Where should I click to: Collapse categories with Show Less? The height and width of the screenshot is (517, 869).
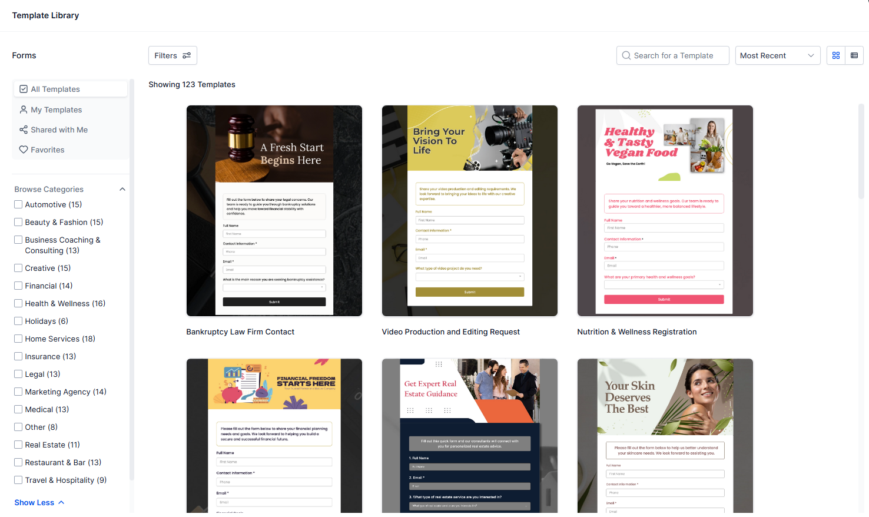(39, 502)
